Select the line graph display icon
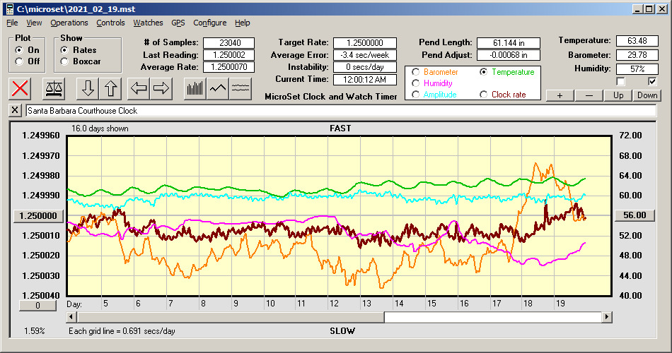This screenshot has width=672, height=353. click(x=218, y=88)
